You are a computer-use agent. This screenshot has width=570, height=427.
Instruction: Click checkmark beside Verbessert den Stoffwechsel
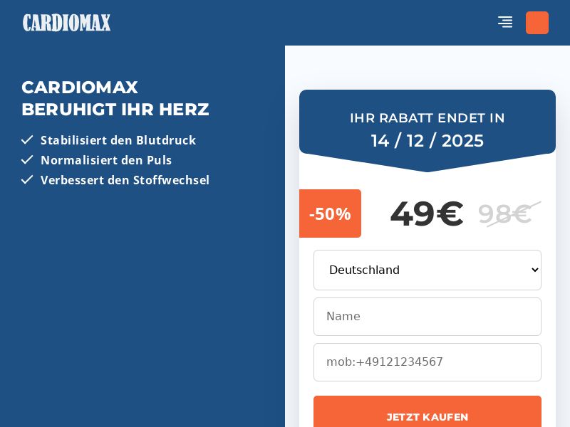click(x=27, y=180)
